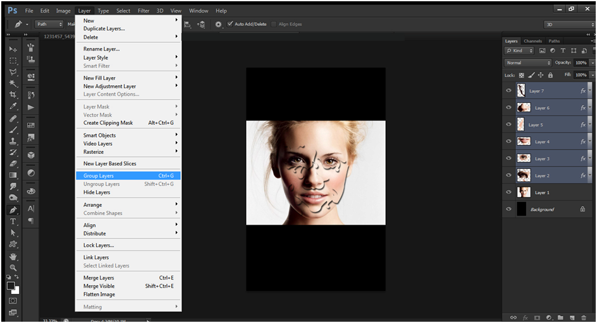Select the Zoom tool
This screenshot has height=323, width=597.
[x=13, y=268]
